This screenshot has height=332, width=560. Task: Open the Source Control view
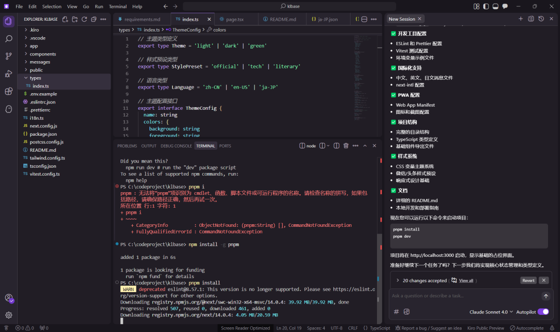[x=9, y=54]
